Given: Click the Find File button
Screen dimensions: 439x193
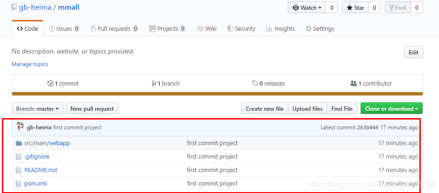Looking at the screenshot, I should (x=342, y=108).
